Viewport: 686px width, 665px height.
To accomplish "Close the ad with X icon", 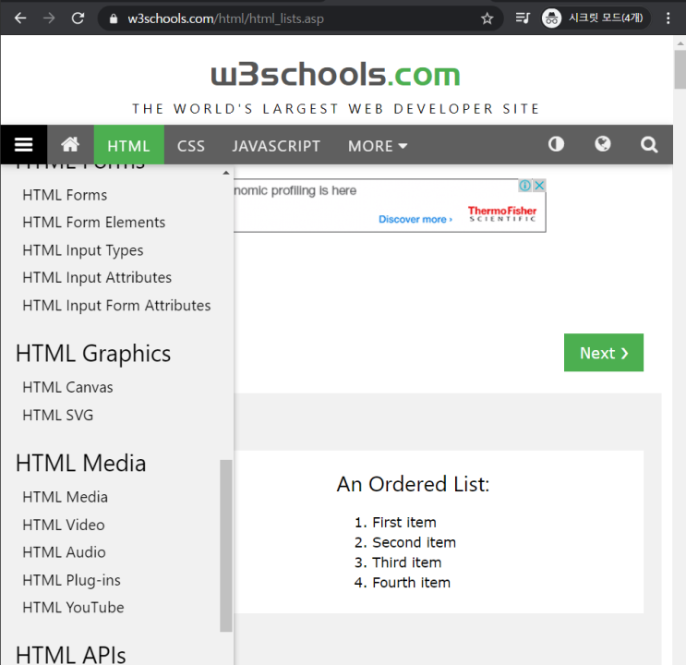I will click(539, 186).
